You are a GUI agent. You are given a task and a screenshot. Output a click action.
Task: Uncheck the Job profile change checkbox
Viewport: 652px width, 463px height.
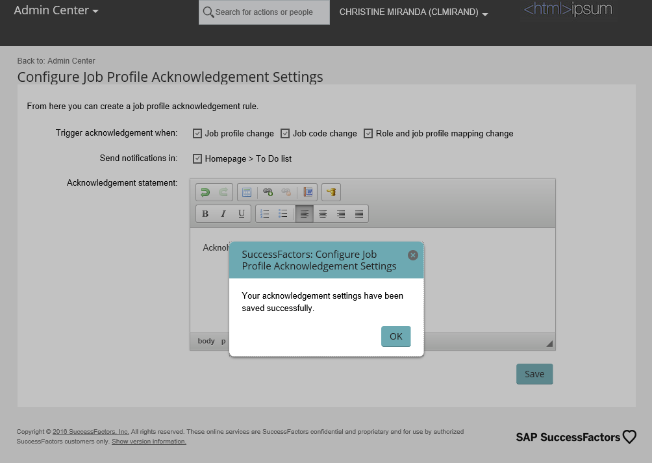[197, 133]
